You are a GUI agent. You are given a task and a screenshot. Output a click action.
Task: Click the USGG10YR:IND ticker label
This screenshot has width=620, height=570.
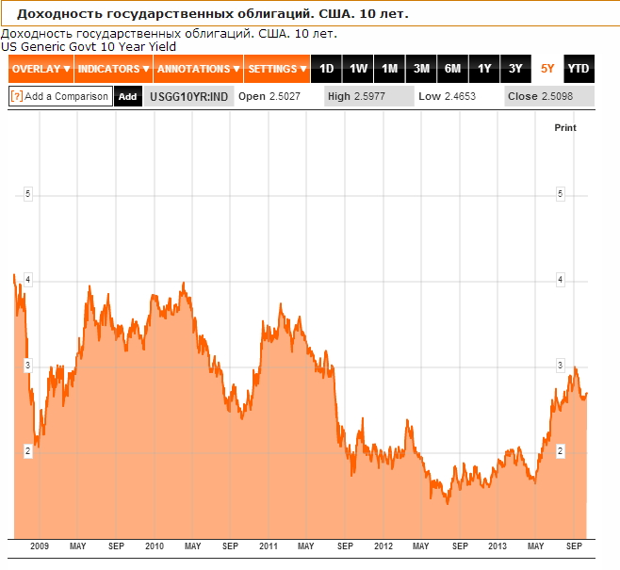click(189, 96)
